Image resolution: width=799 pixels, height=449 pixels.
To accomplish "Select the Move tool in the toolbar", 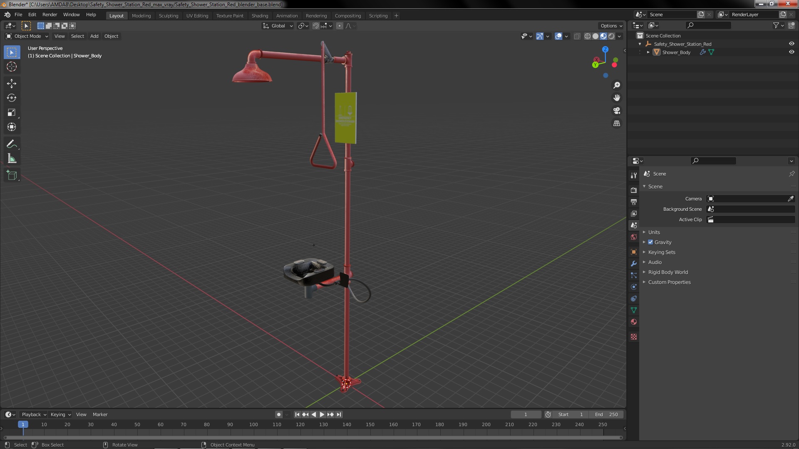I will [12, 84].
